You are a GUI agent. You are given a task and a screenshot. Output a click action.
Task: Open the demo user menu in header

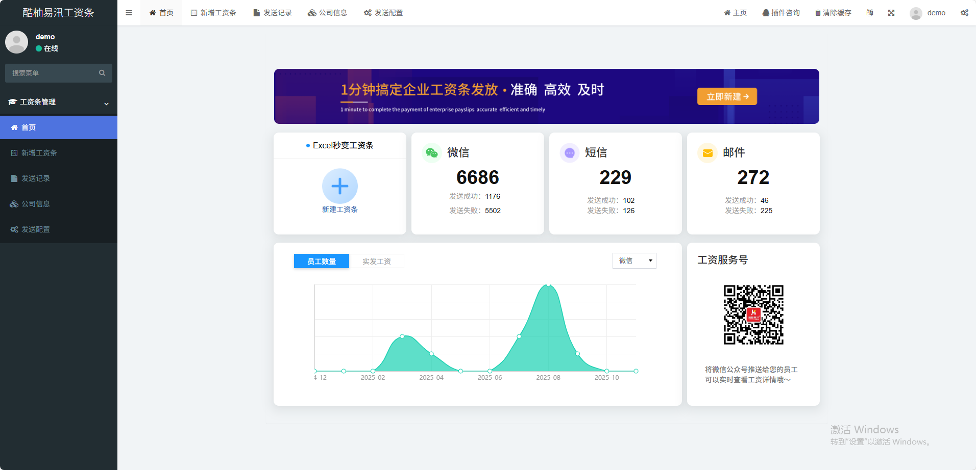[928, 13]
